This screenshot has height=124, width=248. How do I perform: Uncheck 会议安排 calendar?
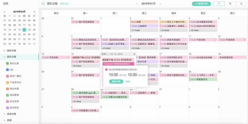tap(7, 101)
